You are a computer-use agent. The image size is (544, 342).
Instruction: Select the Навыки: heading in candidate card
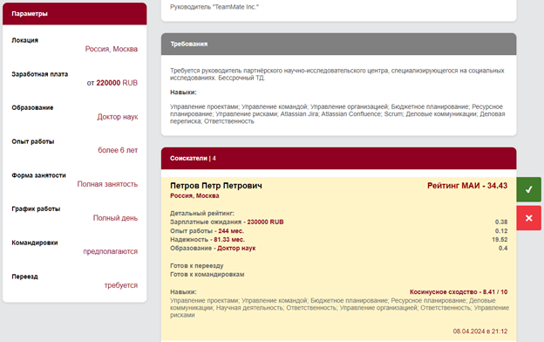pyautogui.click(x=183, y=292)
